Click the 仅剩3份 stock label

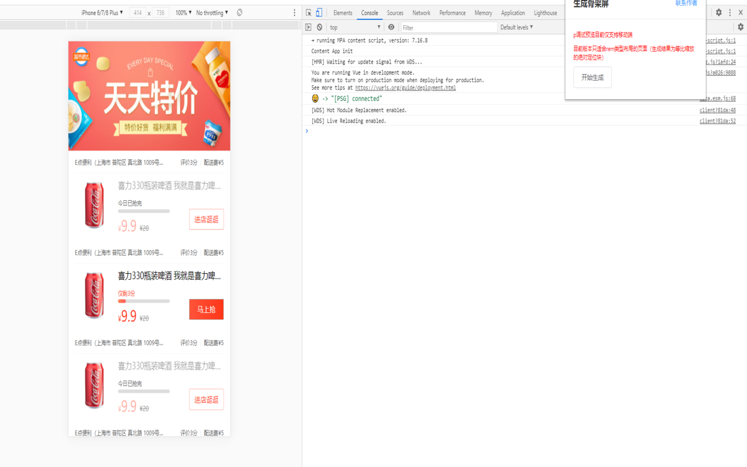126,294
